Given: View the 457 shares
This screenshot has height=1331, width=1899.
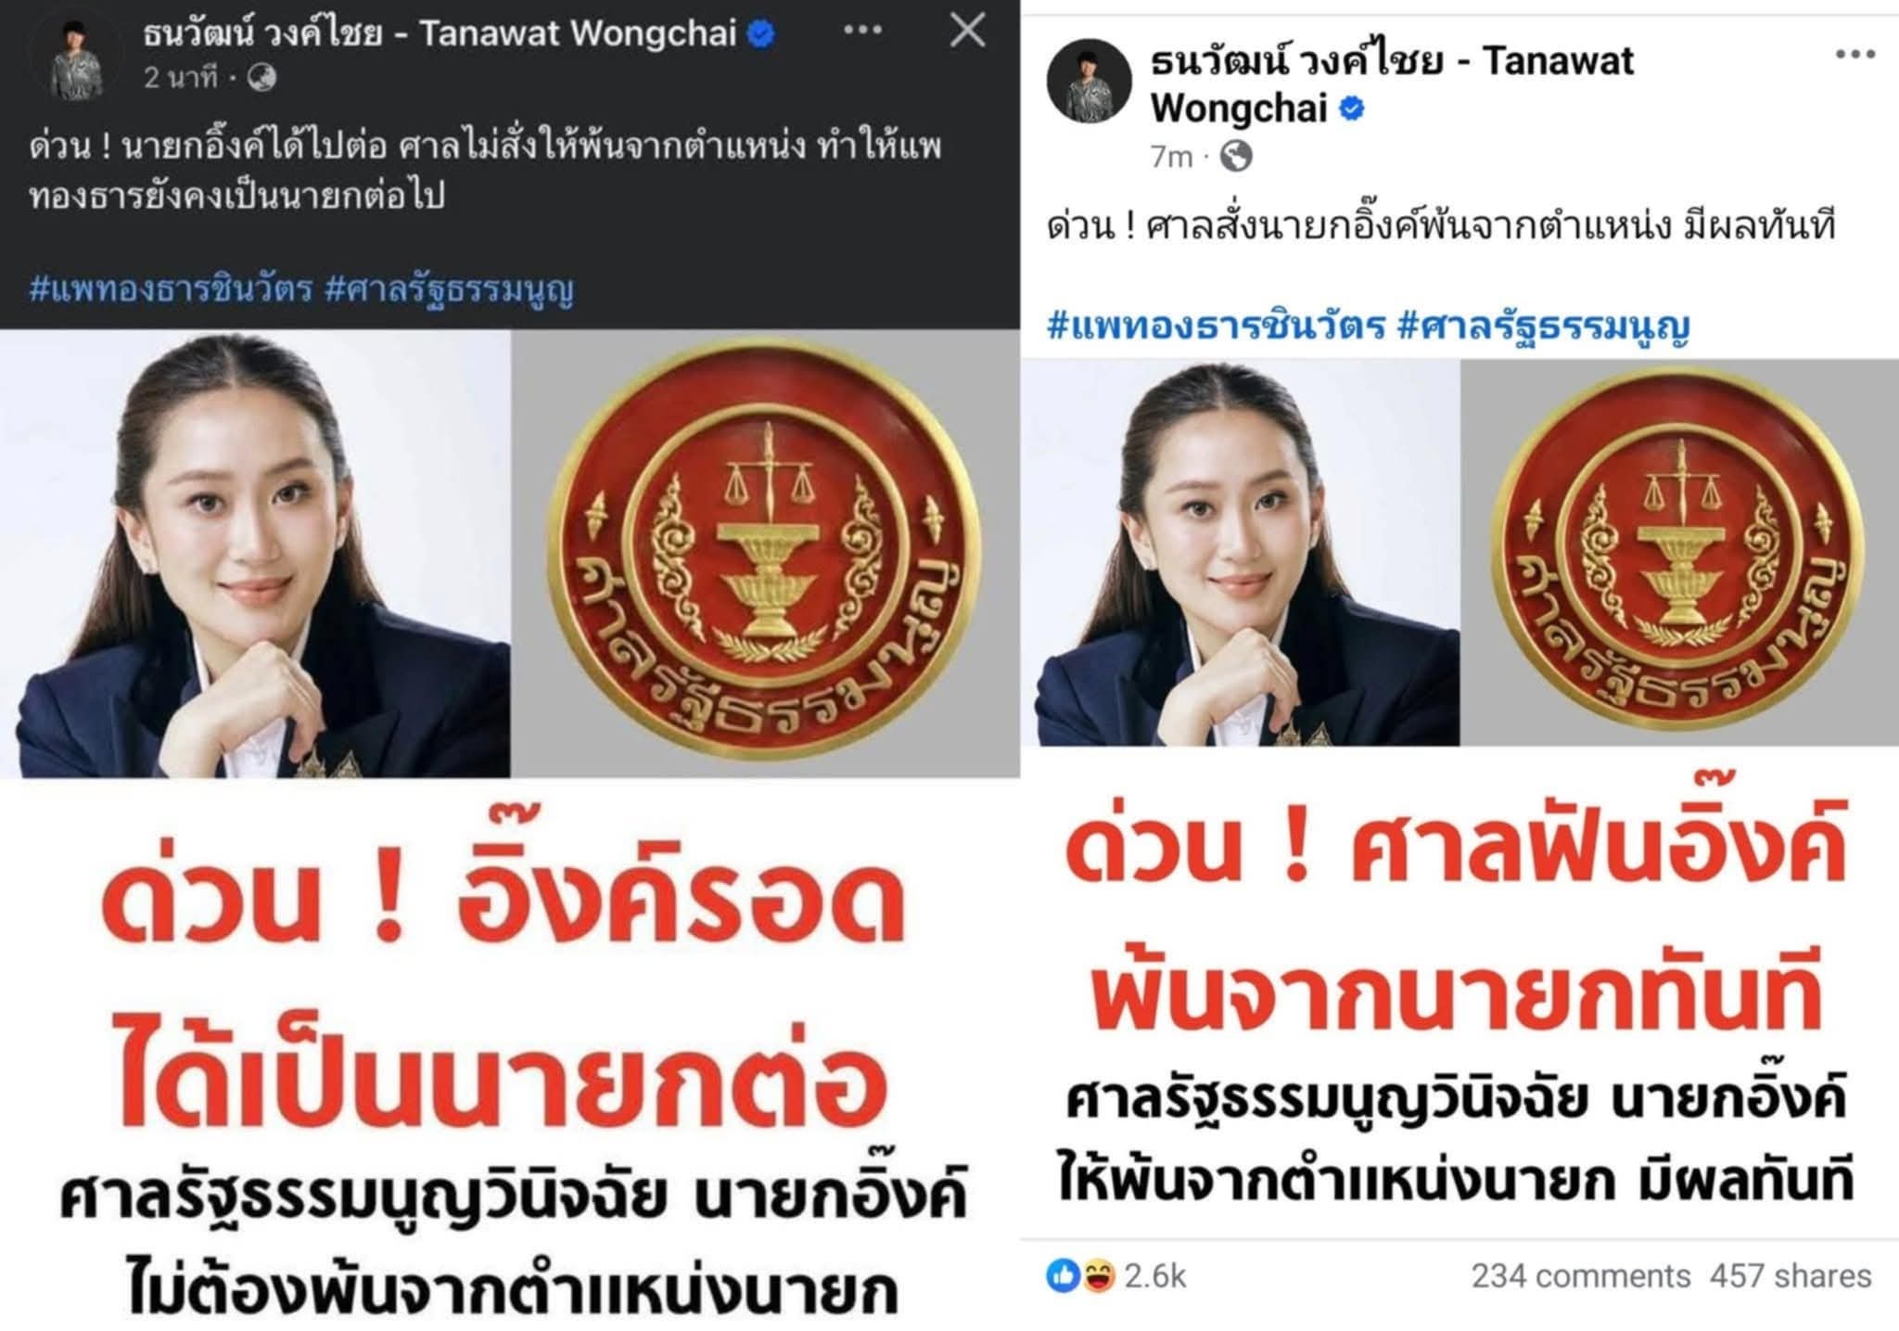Looking at the screenshot, I should (x=1791, y=1276).
